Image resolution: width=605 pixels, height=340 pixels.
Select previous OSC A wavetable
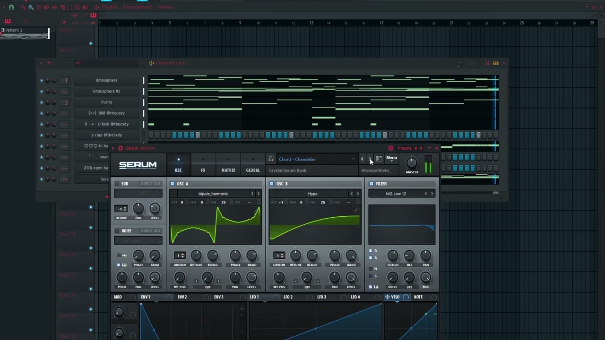[x=252, y=194]
